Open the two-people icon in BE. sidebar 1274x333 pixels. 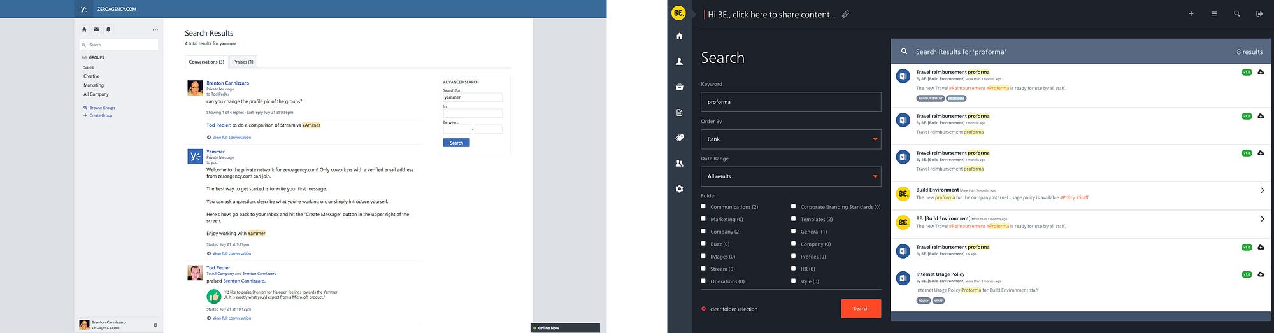[x=679, y=164]
